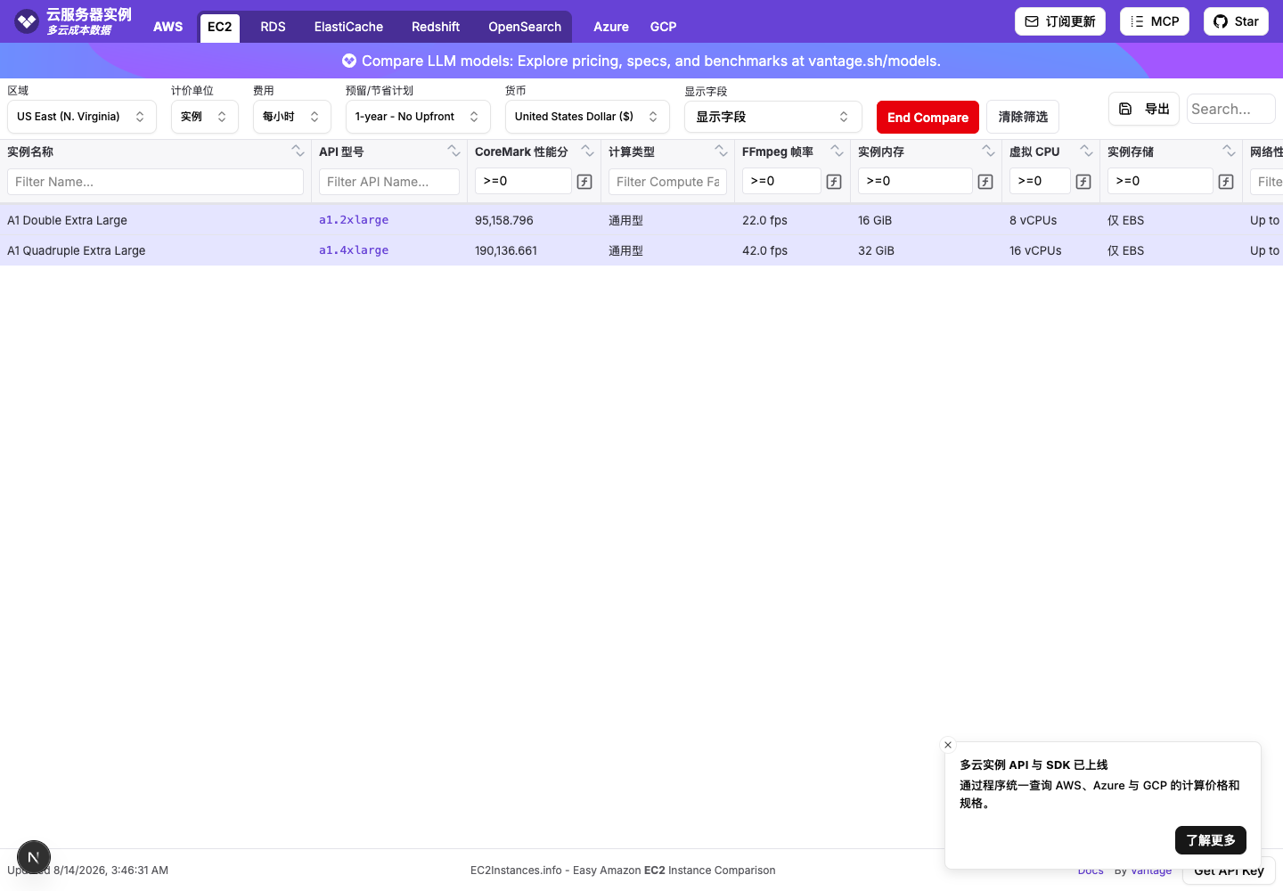Open the United States Dollar currency dropdown

coord(587,117)
